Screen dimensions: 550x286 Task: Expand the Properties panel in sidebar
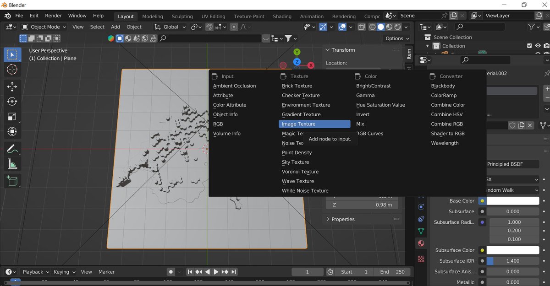pos(327,219)
